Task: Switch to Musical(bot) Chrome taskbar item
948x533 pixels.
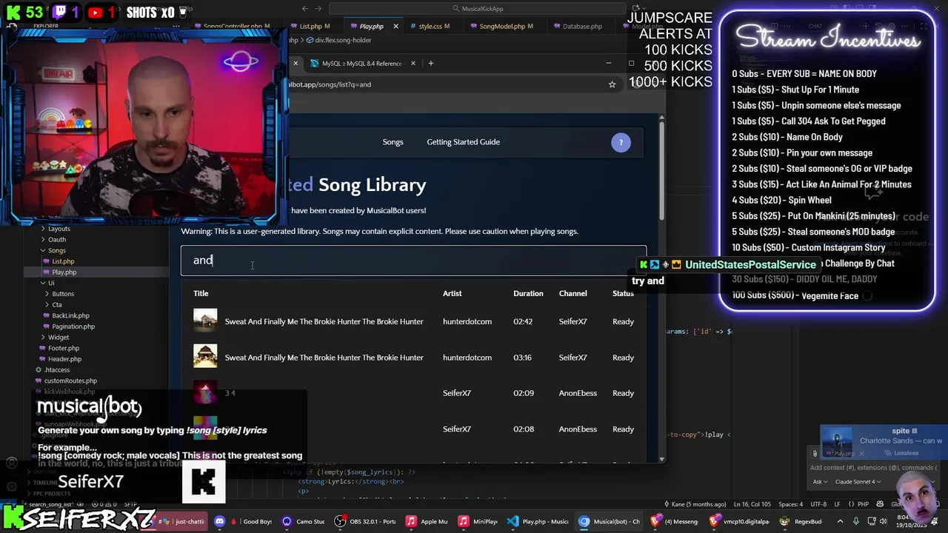Action: point(610,521)
